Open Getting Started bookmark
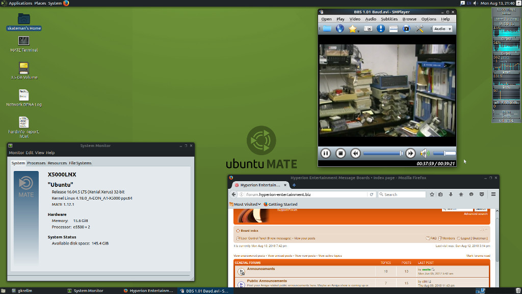The image size is (522, 294). 280,204
